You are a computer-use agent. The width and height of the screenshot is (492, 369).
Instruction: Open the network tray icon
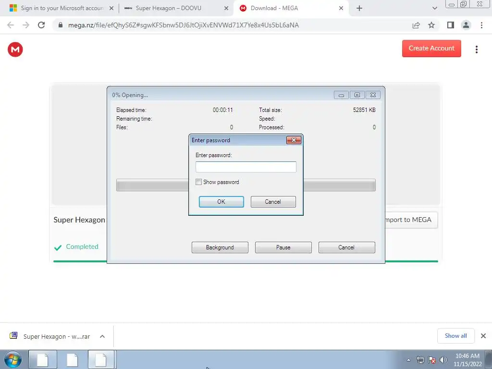click(420, 360)
